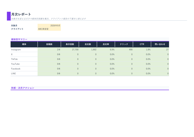Click the クリック column header
The image size is (194, 137).
pos(124,44)
